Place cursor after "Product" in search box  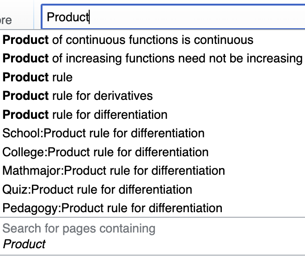point(90,18)
